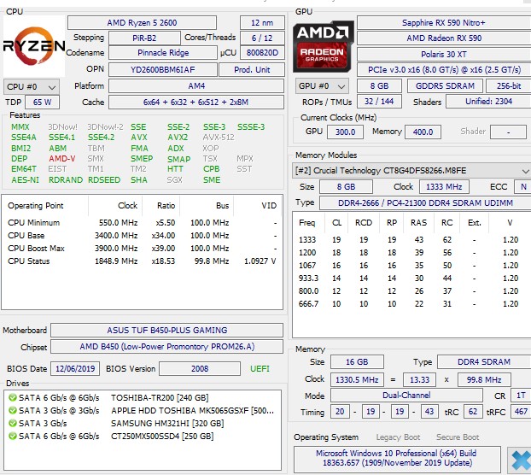
Task: Click the UEFI label
Action: coord(260,369)
